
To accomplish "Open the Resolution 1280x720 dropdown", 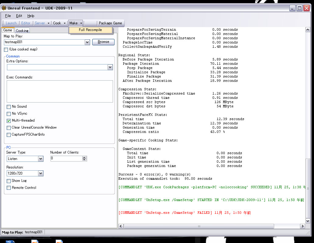I will (x=41, y=173).
